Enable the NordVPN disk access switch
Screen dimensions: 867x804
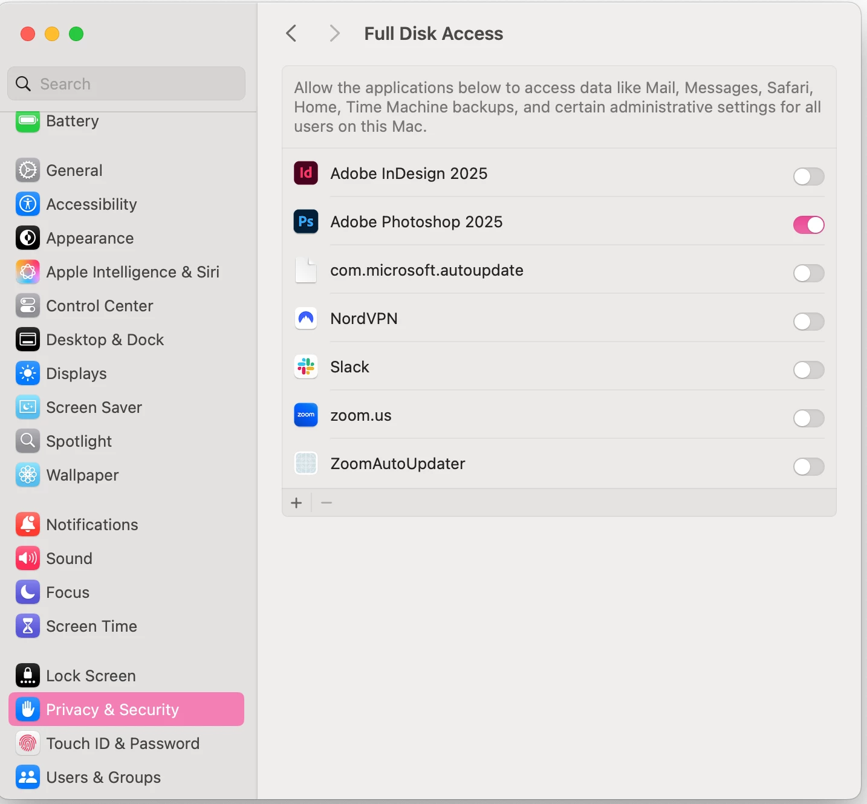click(x=809, y=322)
